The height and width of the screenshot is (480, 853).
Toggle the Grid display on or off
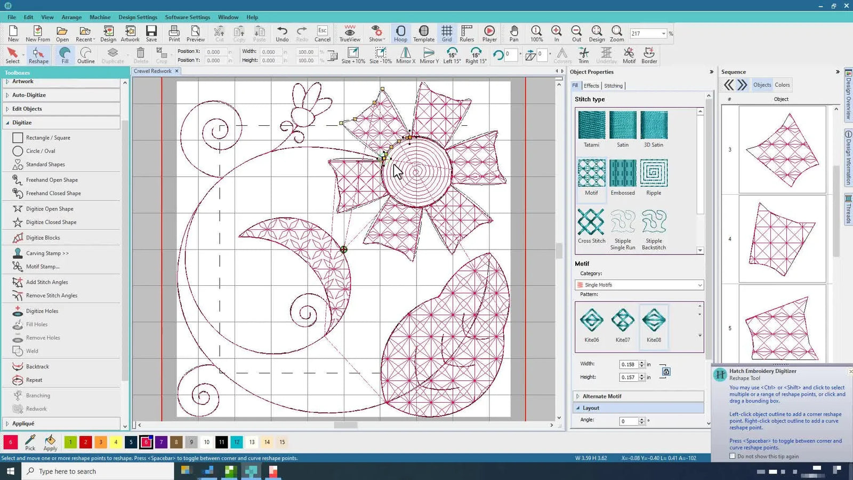click(447, 33)
